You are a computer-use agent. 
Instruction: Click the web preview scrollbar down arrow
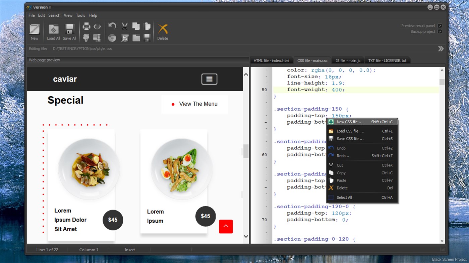tap(246, 236)
